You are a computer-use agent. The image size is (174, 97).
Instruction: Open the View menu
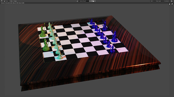tap(11, 1)
